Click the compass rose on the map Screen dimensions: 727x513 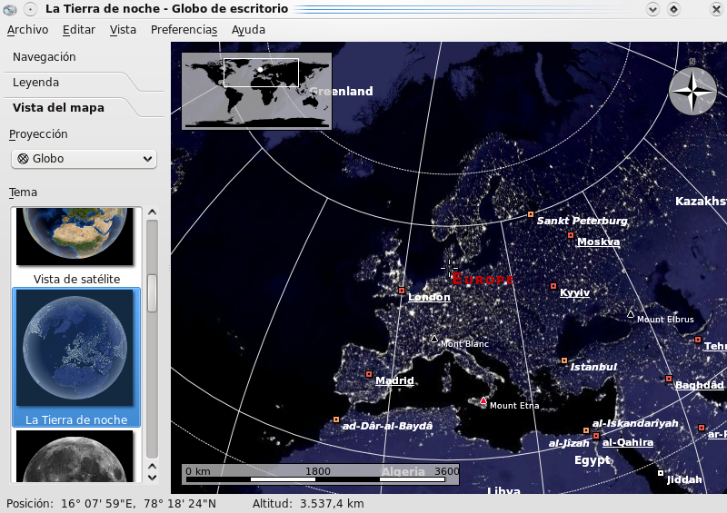[x=692, y=92]
